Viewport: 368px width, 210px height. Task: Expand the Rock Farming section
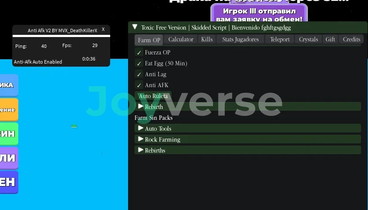click(141, 139)
